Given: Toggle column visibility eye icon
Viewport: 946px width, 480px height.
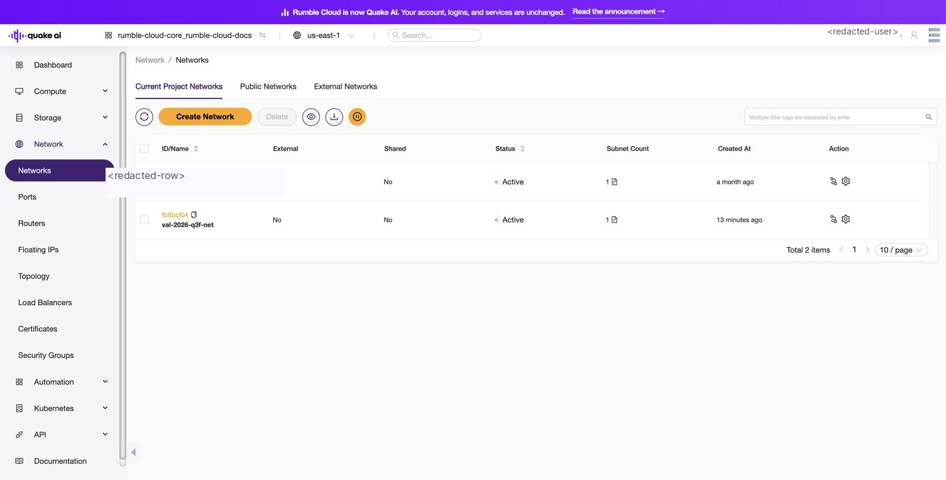Looking at the screenshot, I should click(x=311, y=117).
